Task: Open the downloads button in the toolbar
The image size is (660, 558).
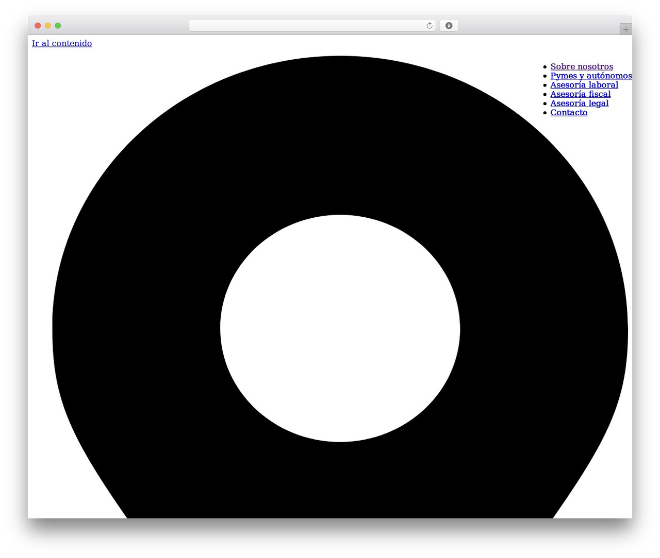Action: pos(449,26)
